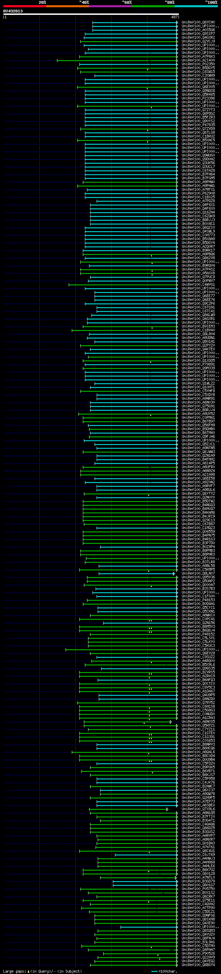This screenshot has height=974, width=221.
Task: Select the UniRef100_Q6YTY2 label
Action: point(198,493)
